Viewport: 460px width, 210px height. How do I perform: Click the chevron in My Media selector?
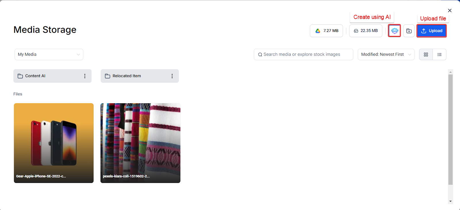tap(78, 54)
